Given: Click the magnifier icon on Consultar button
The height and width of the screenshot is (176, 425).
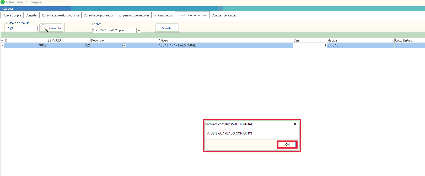Looking at the screenshot, I should (44, 28).
